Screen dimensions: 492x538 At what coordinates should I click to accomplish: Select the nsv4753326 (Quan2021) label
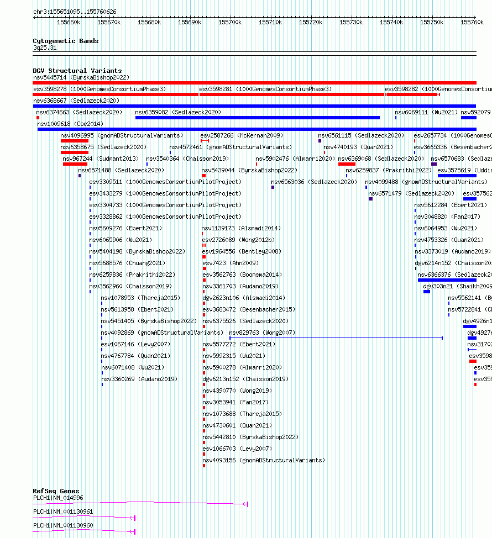click(x=449, y=240)
